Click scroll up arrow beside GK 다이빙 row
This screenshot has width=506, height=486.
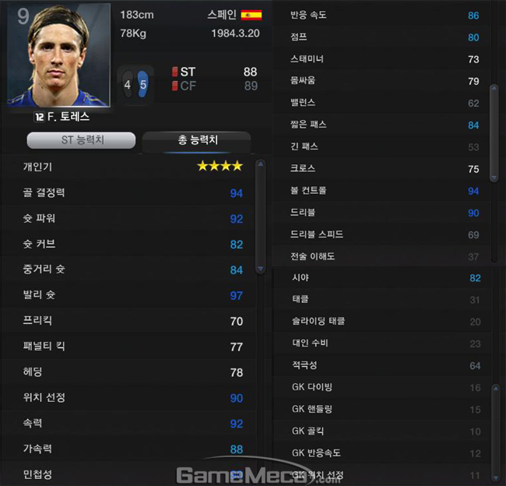(x=496, y=388)
